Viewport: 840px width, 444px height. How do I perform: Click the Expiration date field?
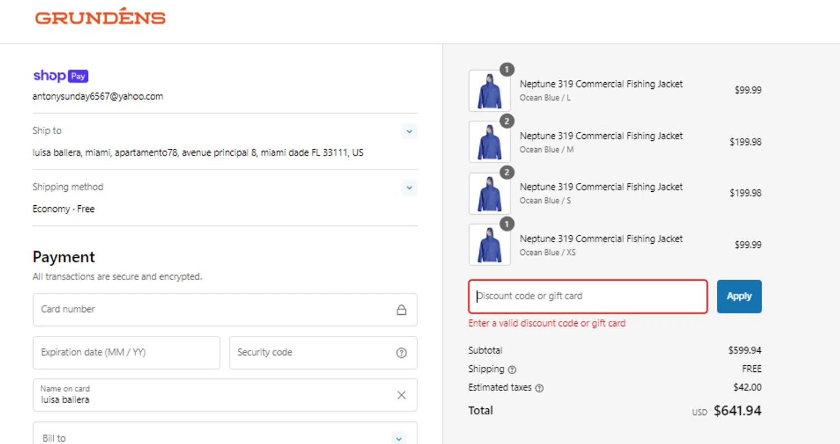[x=127, y=353]
